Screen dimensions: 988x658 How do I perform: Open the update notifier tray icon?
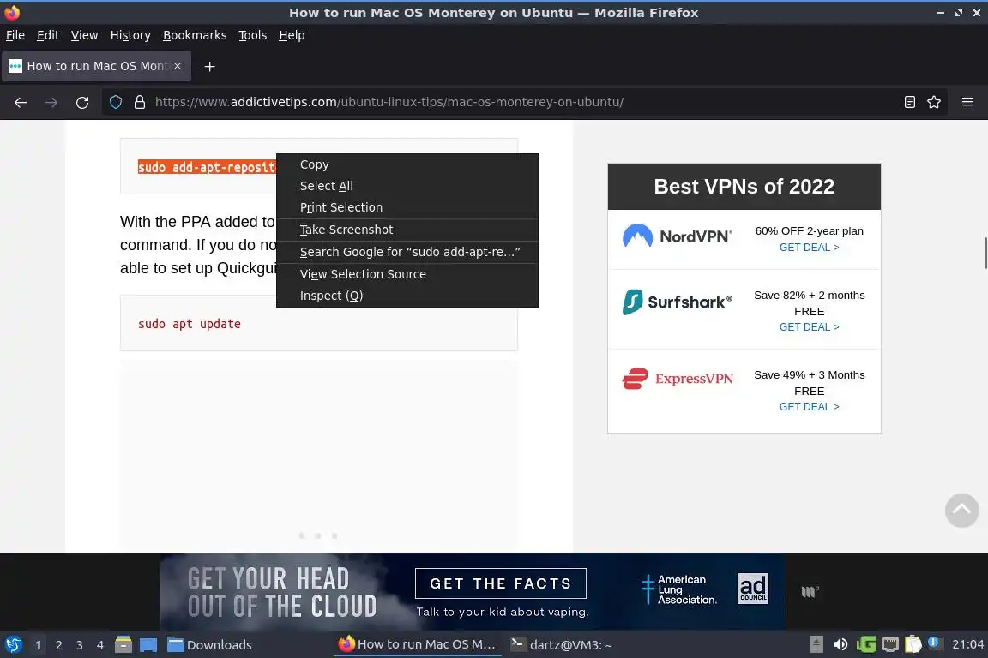pos(936,643)
